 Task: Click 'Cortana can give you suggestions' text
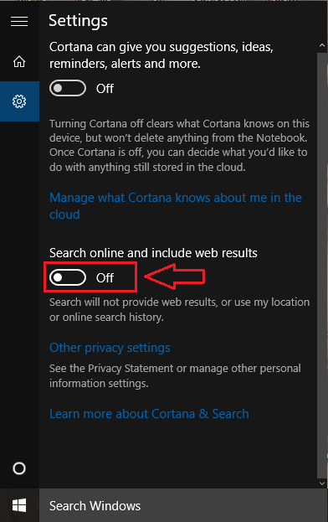[161, 55]
